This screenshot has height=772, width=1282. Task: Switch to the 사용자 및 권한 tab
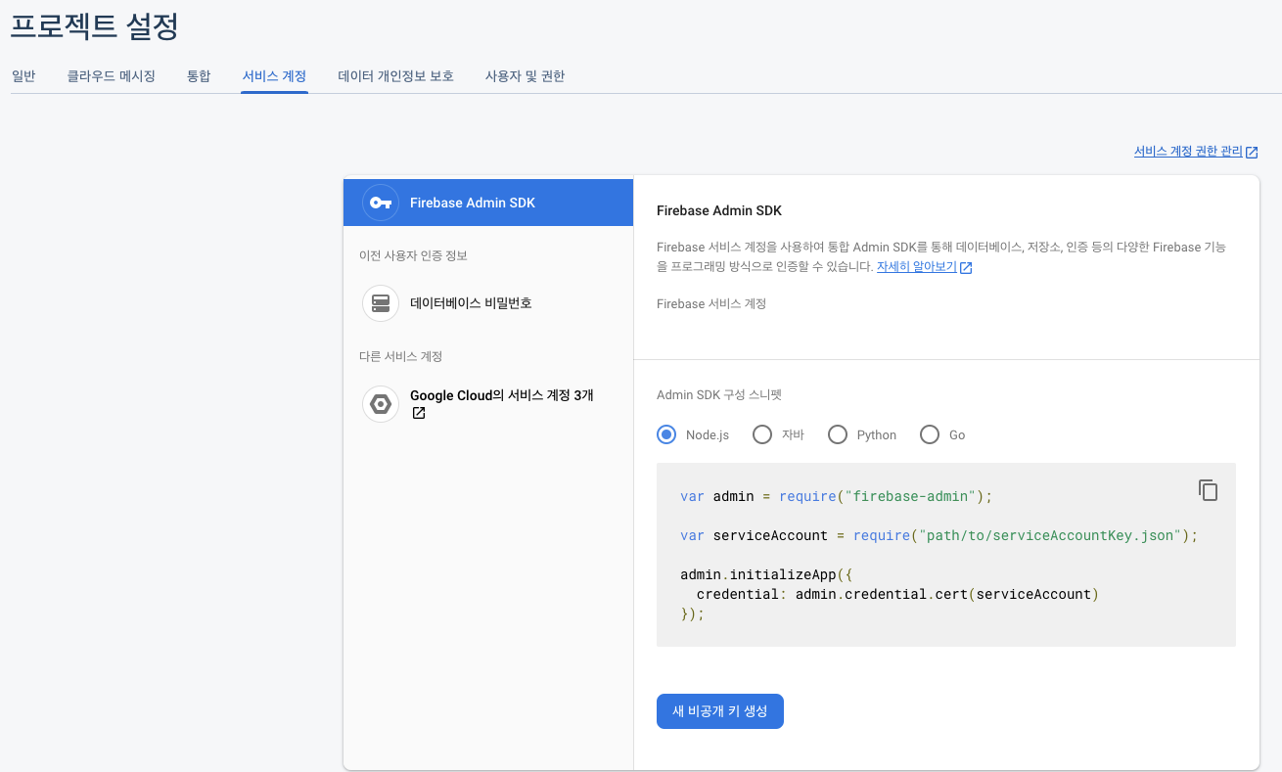(525, 75)
